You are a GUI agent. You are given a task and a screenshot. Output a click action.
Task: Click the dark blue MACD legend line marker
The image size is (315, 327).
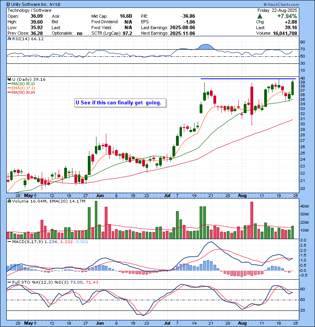(9, 242)
